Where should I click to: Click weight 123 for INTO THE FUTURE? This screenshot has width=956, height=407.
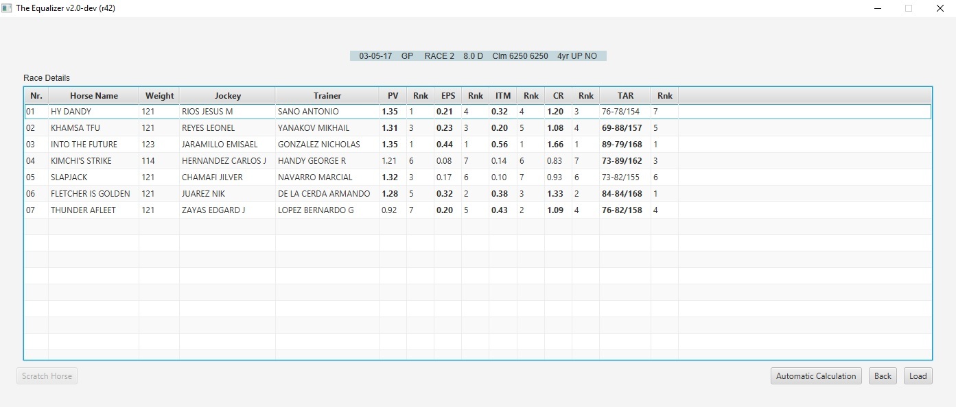[x=148, y=145]
